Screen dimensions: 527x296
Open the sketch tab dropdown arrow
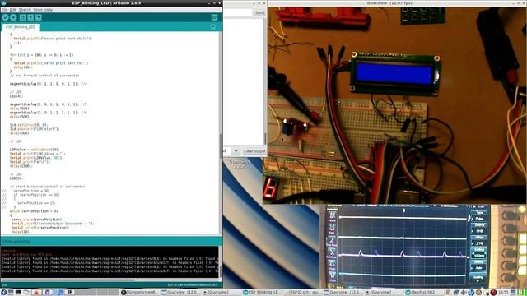pos(213,26)
